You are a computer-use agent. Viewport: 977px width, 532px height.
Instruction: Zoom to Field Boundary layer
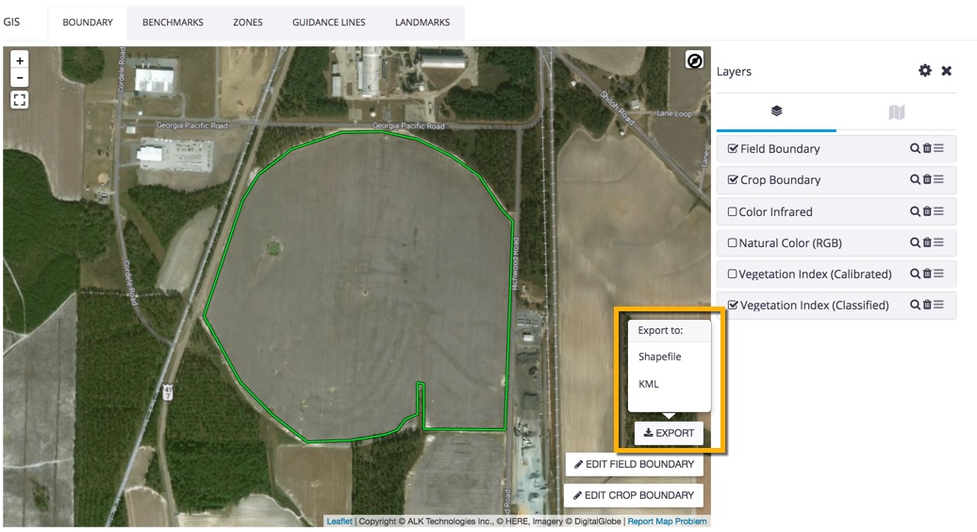915,148
